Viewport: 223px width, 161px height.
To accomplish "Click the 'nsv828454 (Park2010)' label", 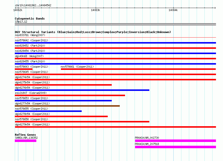I will [30, 51].
